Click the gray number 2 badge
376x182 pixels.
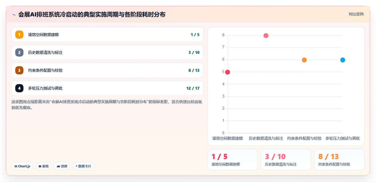pyautogui.click(x=19, y=52)
